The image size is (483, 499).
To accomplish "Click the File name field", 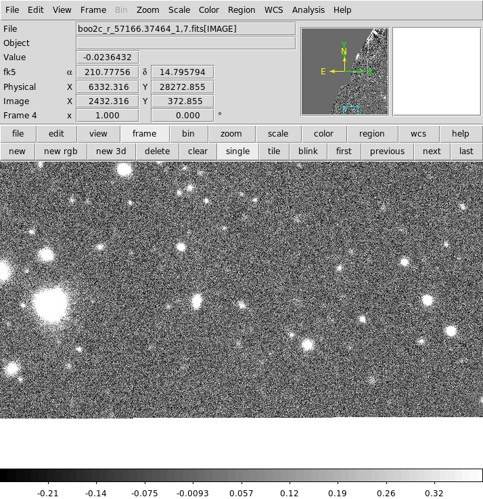I will click(186, 29).
